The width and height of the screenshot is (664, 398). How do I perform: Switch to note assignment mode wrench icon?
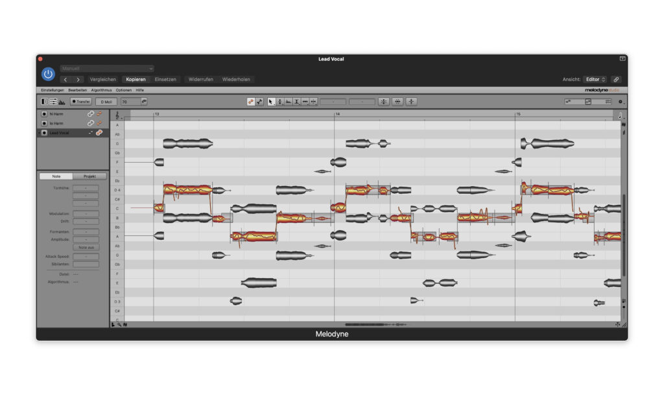(259, 102)
